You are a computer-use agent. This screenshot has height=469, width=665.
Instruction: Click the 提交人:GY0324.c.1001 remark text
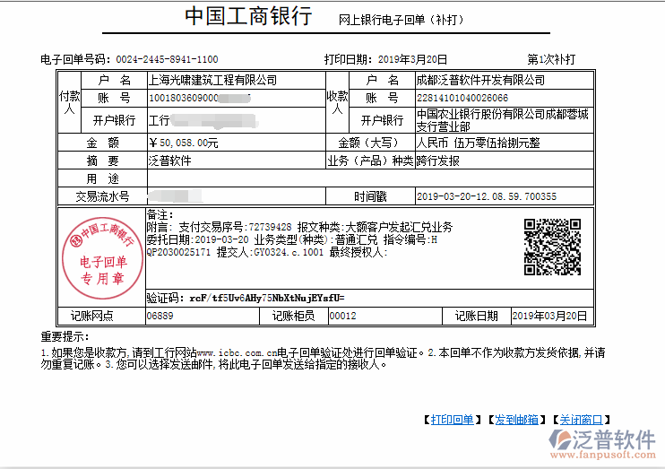[270, 253]
